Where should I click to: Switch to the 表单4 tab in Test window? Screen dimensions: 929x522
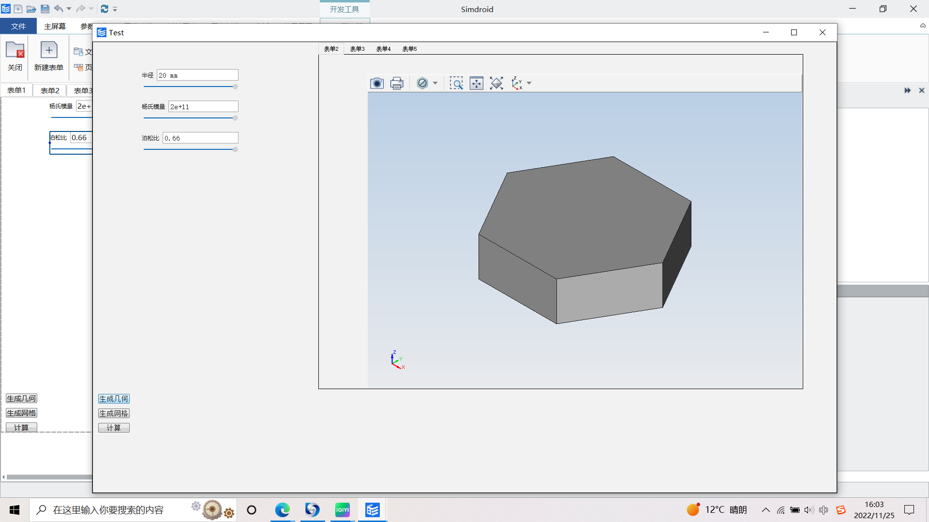(x=383, y=49)
